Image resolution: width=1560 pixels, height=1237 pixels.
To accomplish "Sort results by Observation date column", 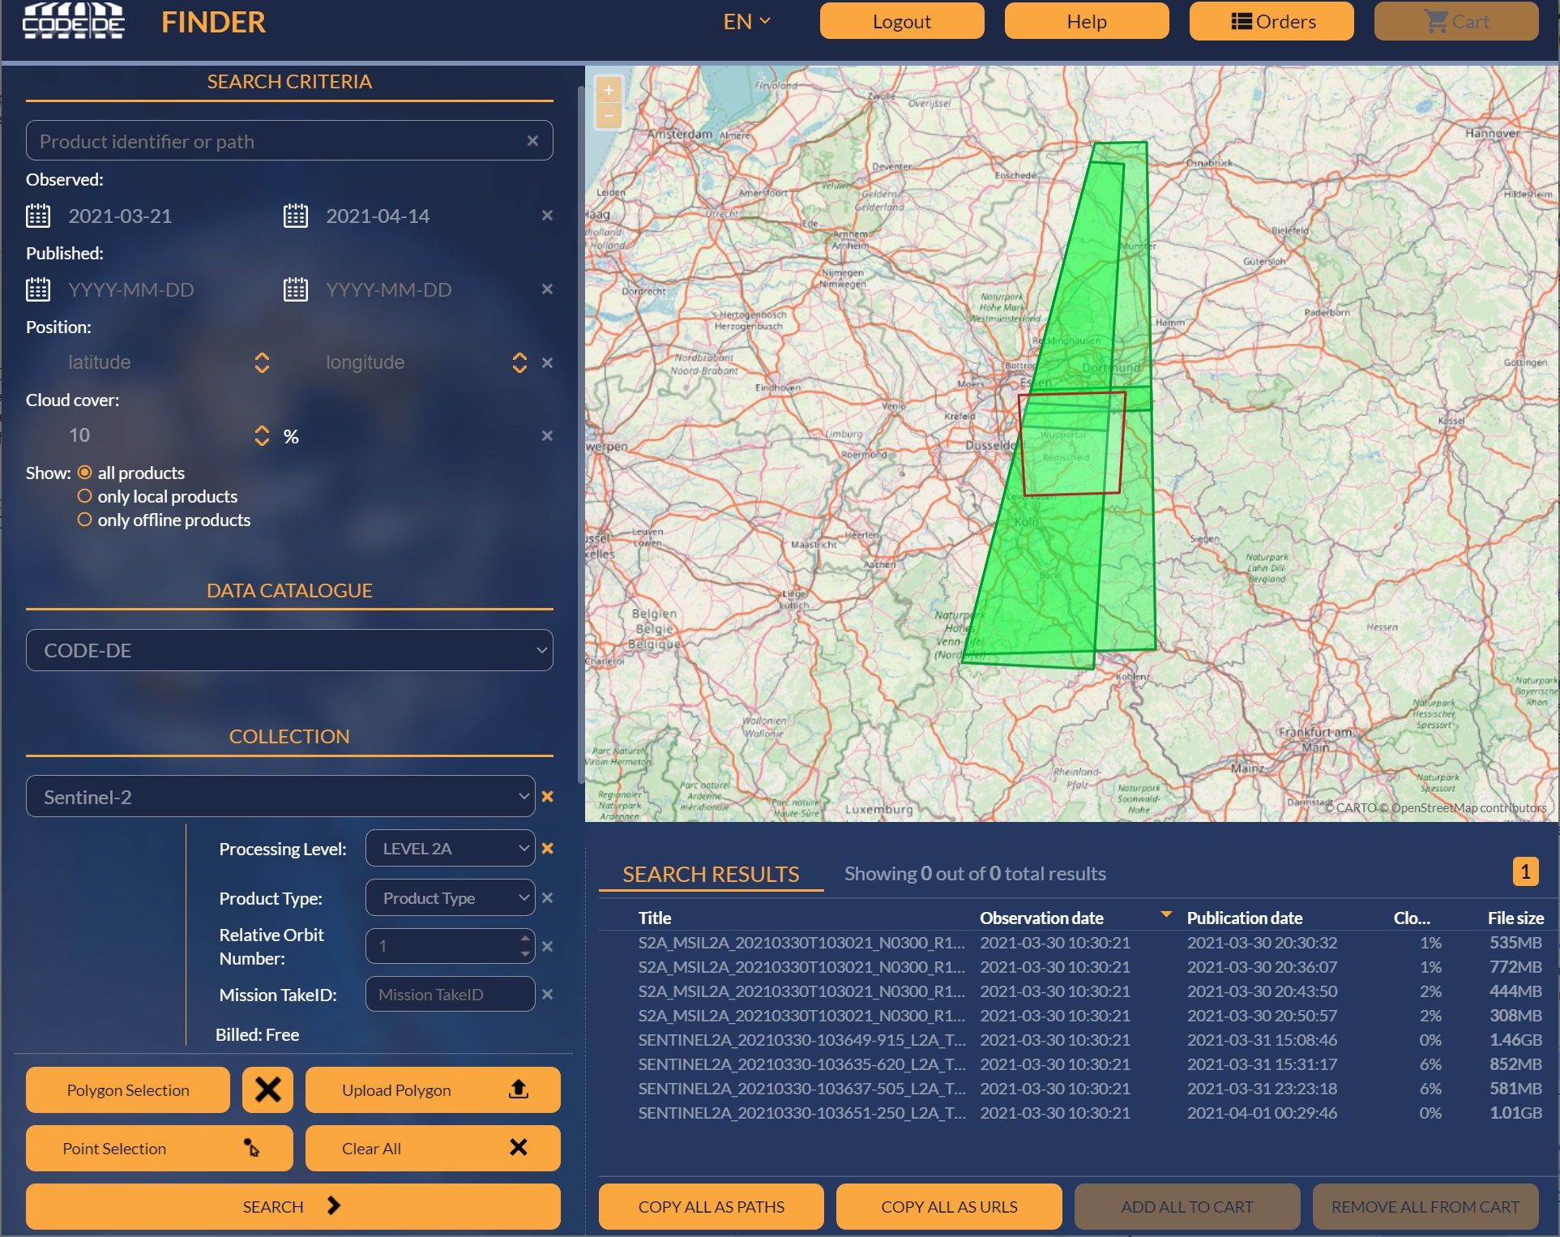I will [1041, 918].
